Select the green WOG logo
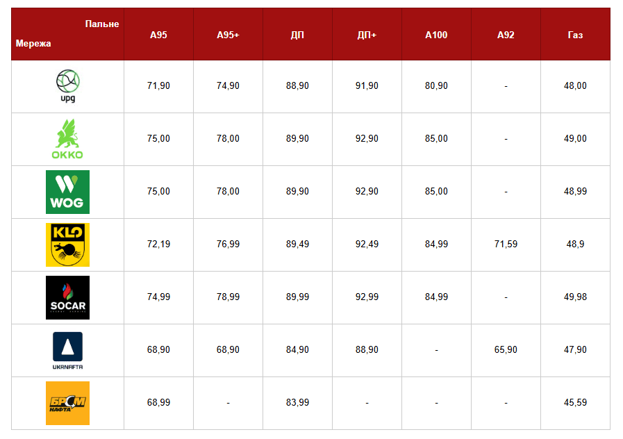Viewport: 623px width, 439px height. pyautogui.click(x=67, y=192)
